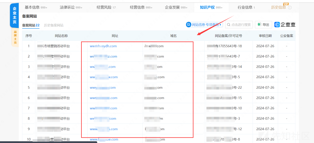Open the website URL link in row 5
Screen dimensions: 314x143
103,87
